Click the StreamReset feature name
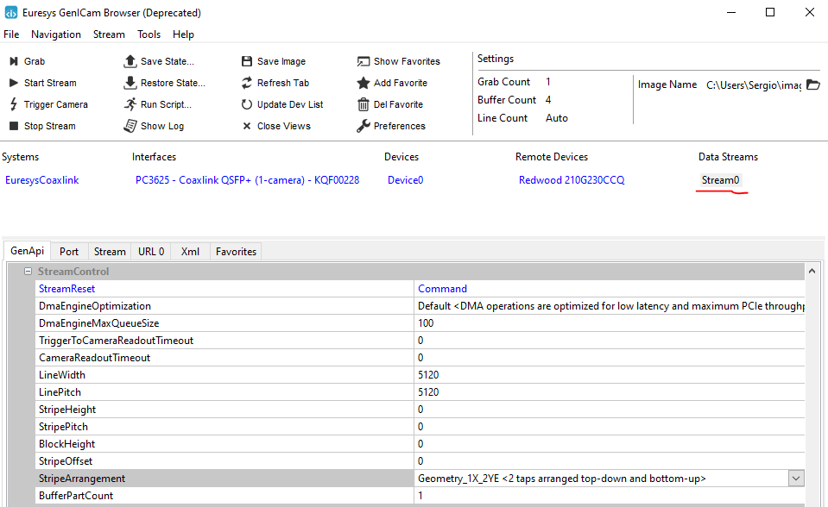Screen dimensions: 828x507 point(67,289)
